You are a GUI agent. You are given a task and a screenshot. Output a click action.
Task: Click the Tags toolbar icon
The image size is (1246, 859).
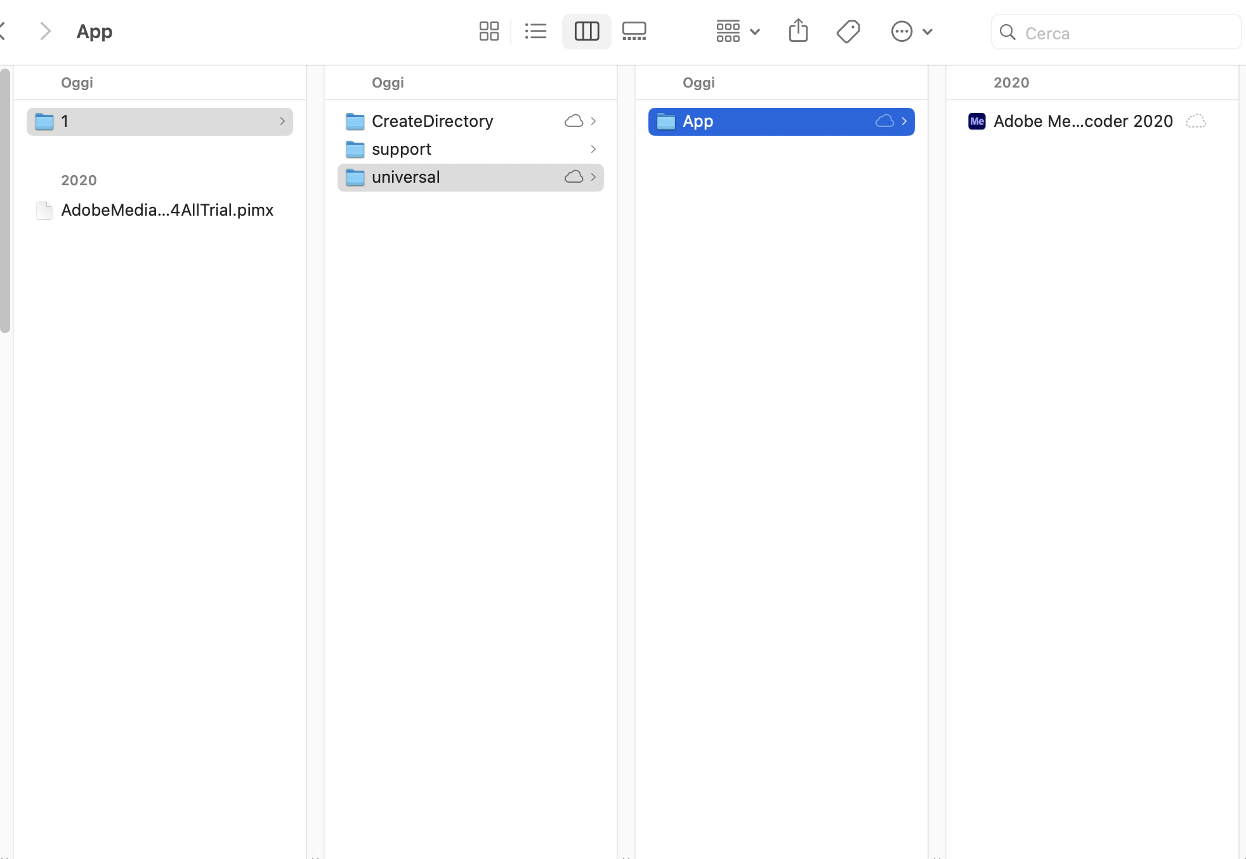848,31
